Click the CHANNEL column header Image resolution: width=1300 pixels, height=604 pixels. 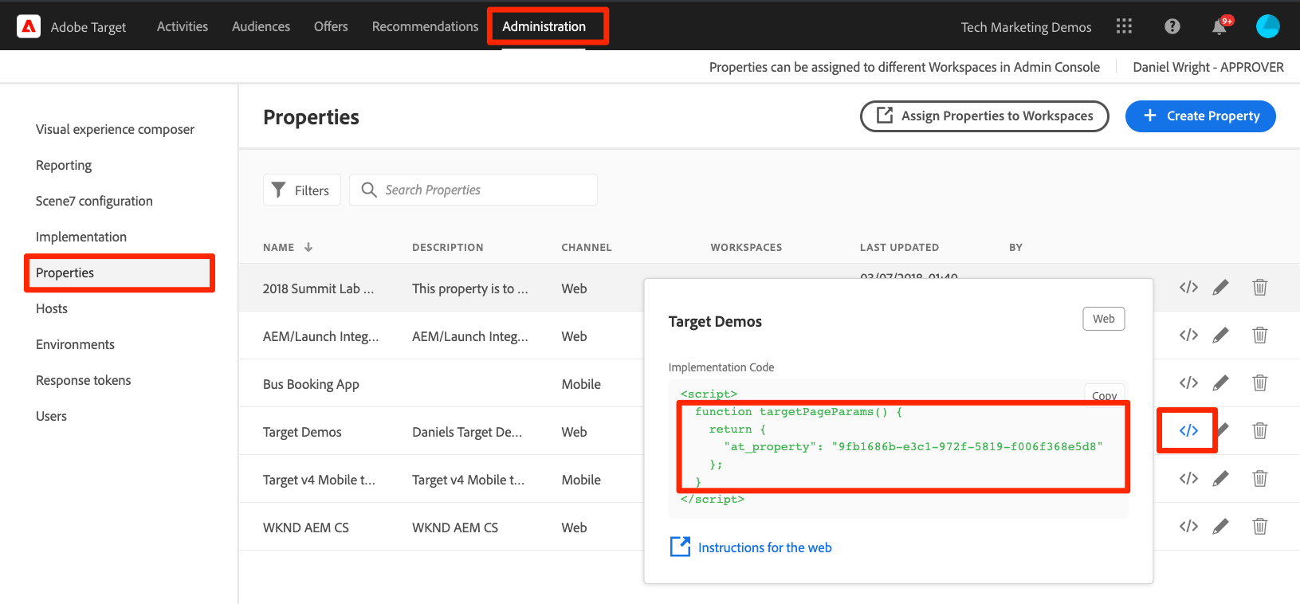click(587, 247)
